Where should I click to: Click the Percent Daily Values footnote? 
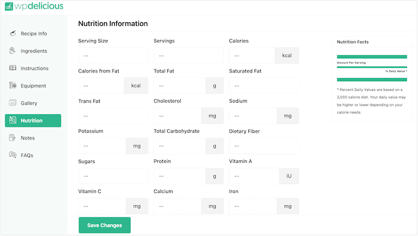pyautogui.click(x=371, y=101)
